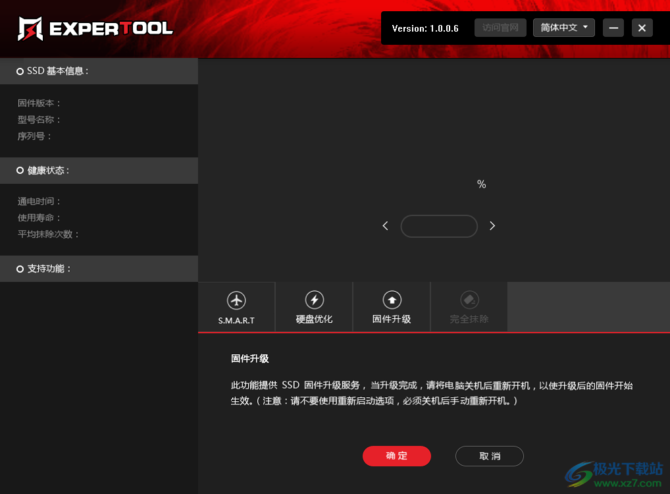670x494 pixels.
Task: Close the Expertool window
Action: pos(642,28)
